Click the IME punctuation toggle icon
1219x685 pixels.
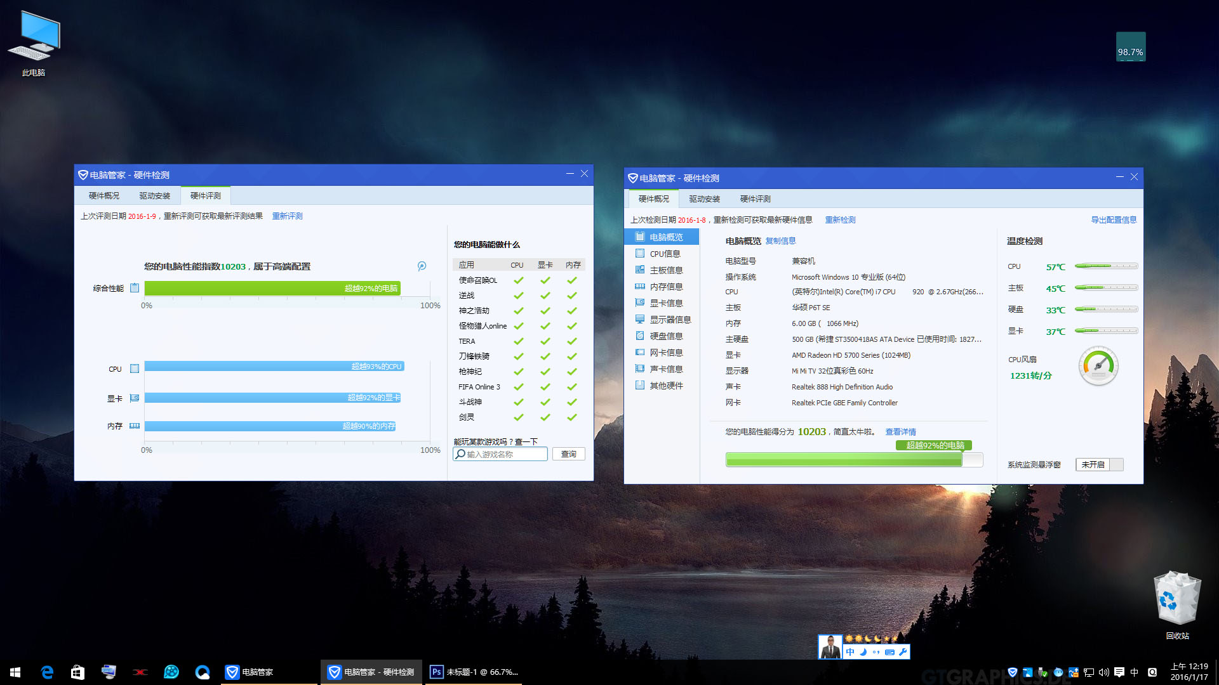(x=877, y=652)
